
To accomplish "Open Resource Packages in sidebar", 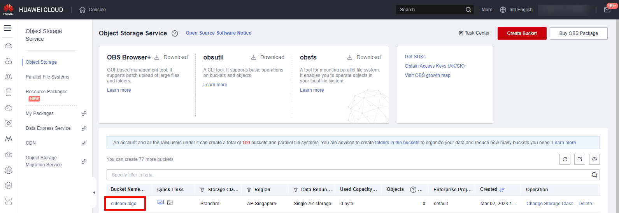I will coord(46,92).
